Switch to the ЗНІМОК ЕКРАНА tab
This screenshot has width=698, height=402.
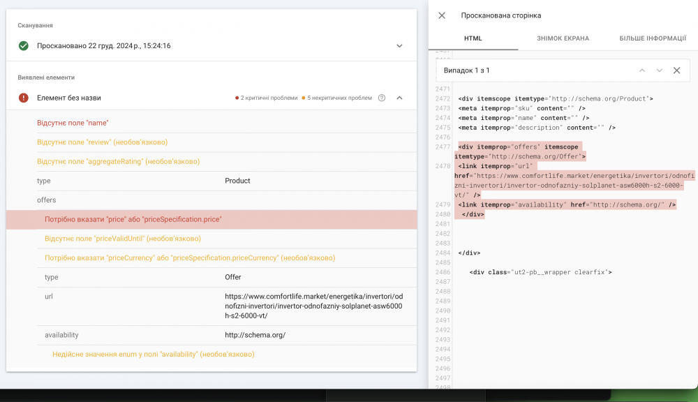(563, 38)
